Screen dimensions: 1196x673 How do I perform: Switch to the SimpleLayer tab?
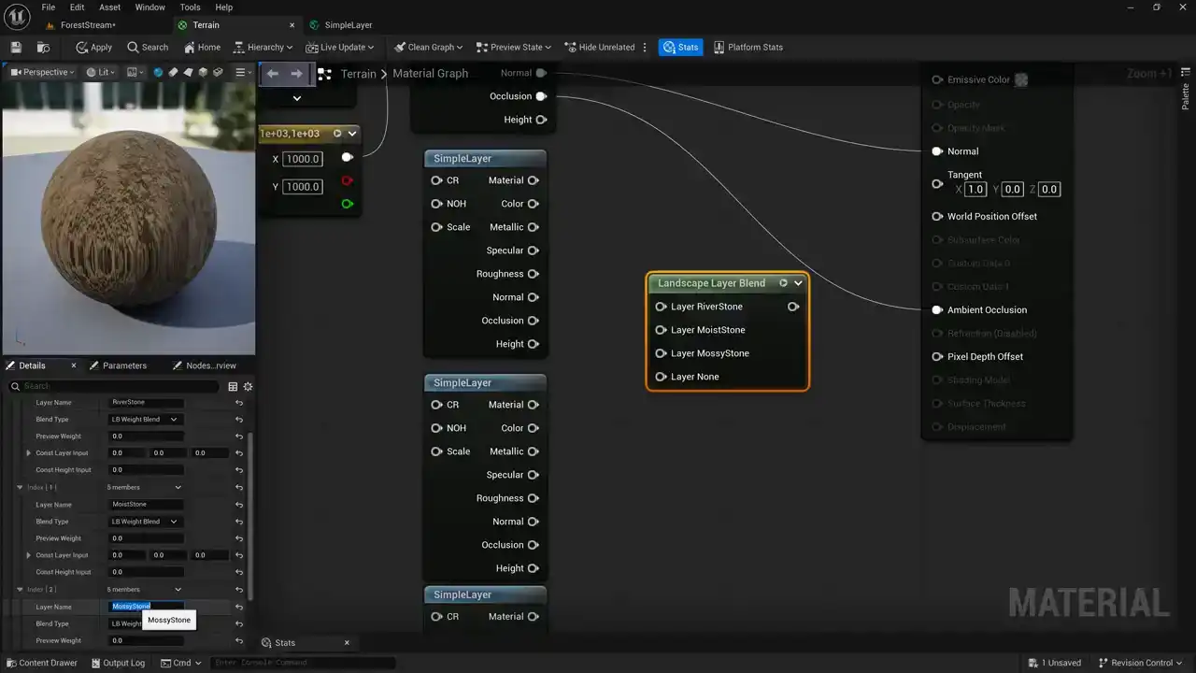[x=348, y=25]
